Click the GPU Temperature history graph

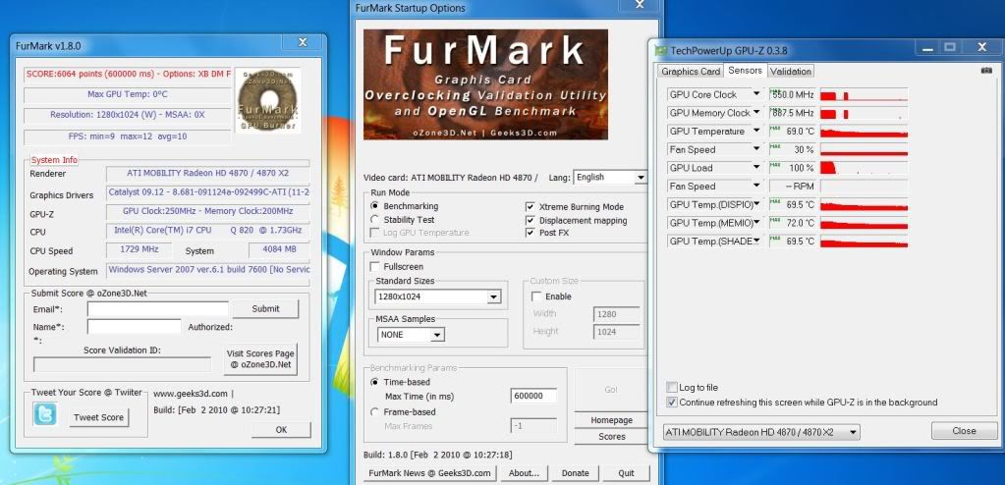(x=864, y=132)
